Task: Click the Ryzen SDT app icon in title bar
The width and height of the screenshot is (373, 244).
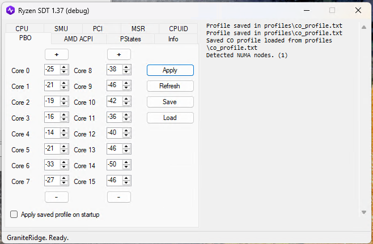Action: pos(10,10)
